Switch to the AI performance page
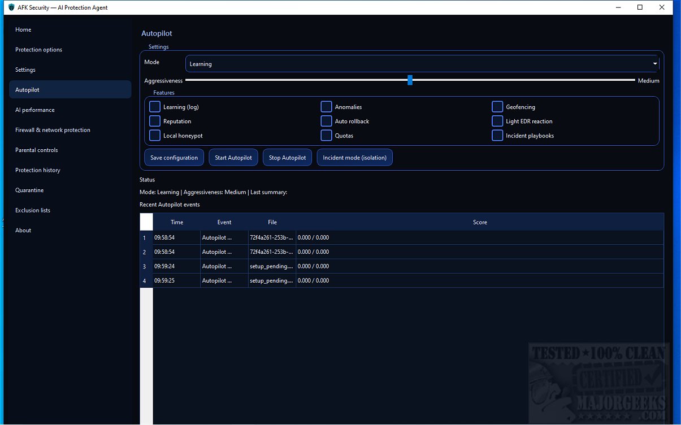This screenshot has height=425, width=681. click(x=35, y=110)
